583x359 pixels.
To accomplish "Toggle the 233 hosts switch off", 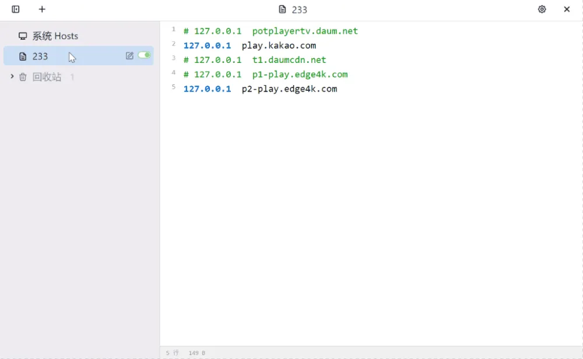I will click(144, 55).
